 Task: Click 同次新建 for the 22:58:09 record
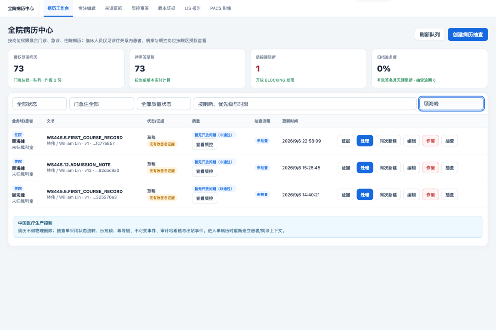point(388,141)
